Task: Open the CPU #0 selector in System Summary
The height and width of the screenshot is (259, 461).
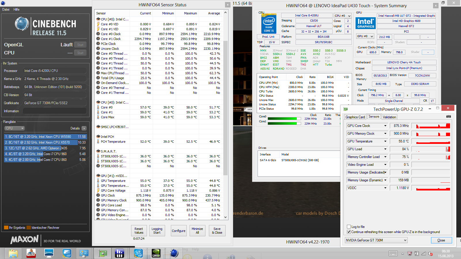Action: pyautogui.click(x=343, y=16)
